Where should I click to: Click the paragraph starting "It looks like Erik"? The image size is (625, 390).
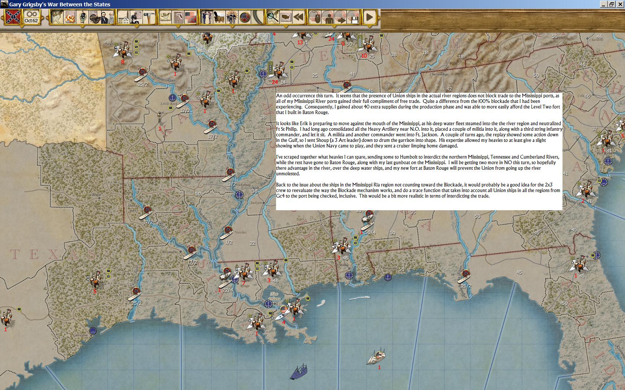[x=419, y=135]
